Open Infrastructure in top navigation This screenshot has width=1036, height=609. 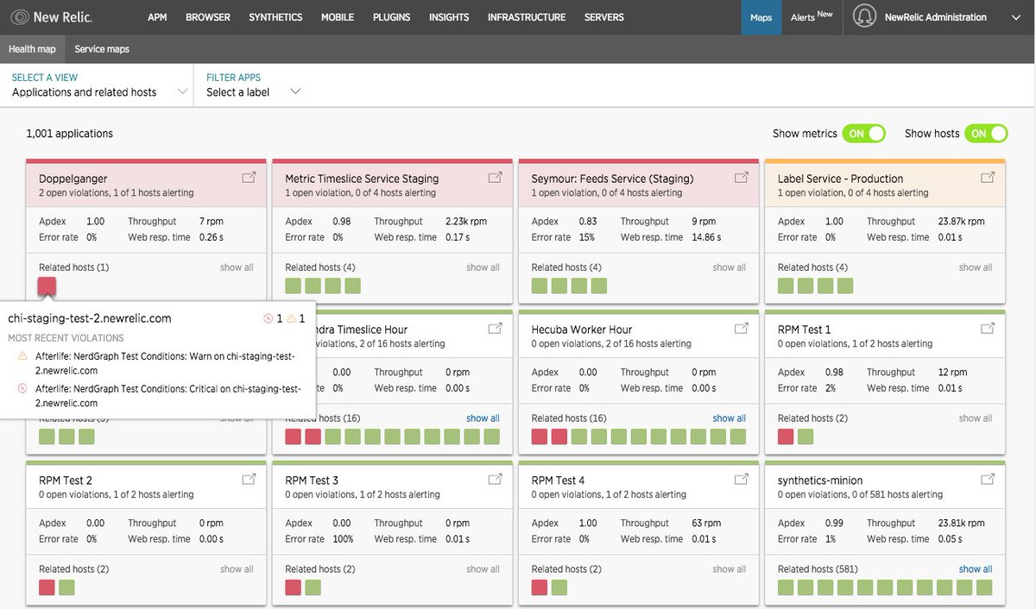point(527,17)
